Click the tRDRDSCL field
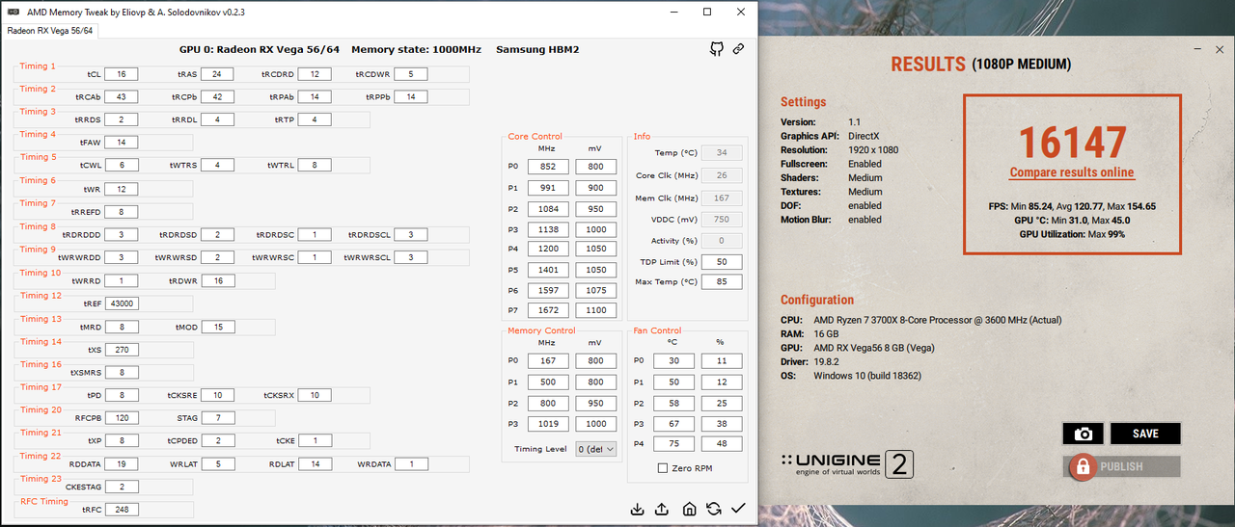The height and width of the screenshot is (527, 1235). pos(410,235)
